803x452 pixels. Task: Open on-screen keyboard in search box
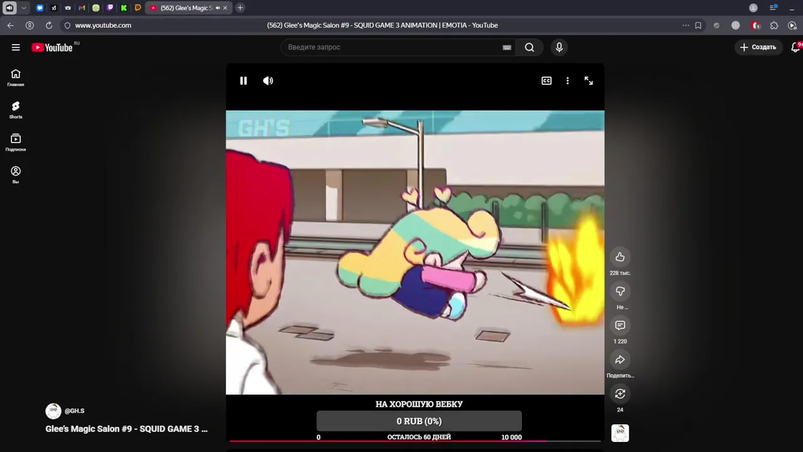tap(507, 47)
